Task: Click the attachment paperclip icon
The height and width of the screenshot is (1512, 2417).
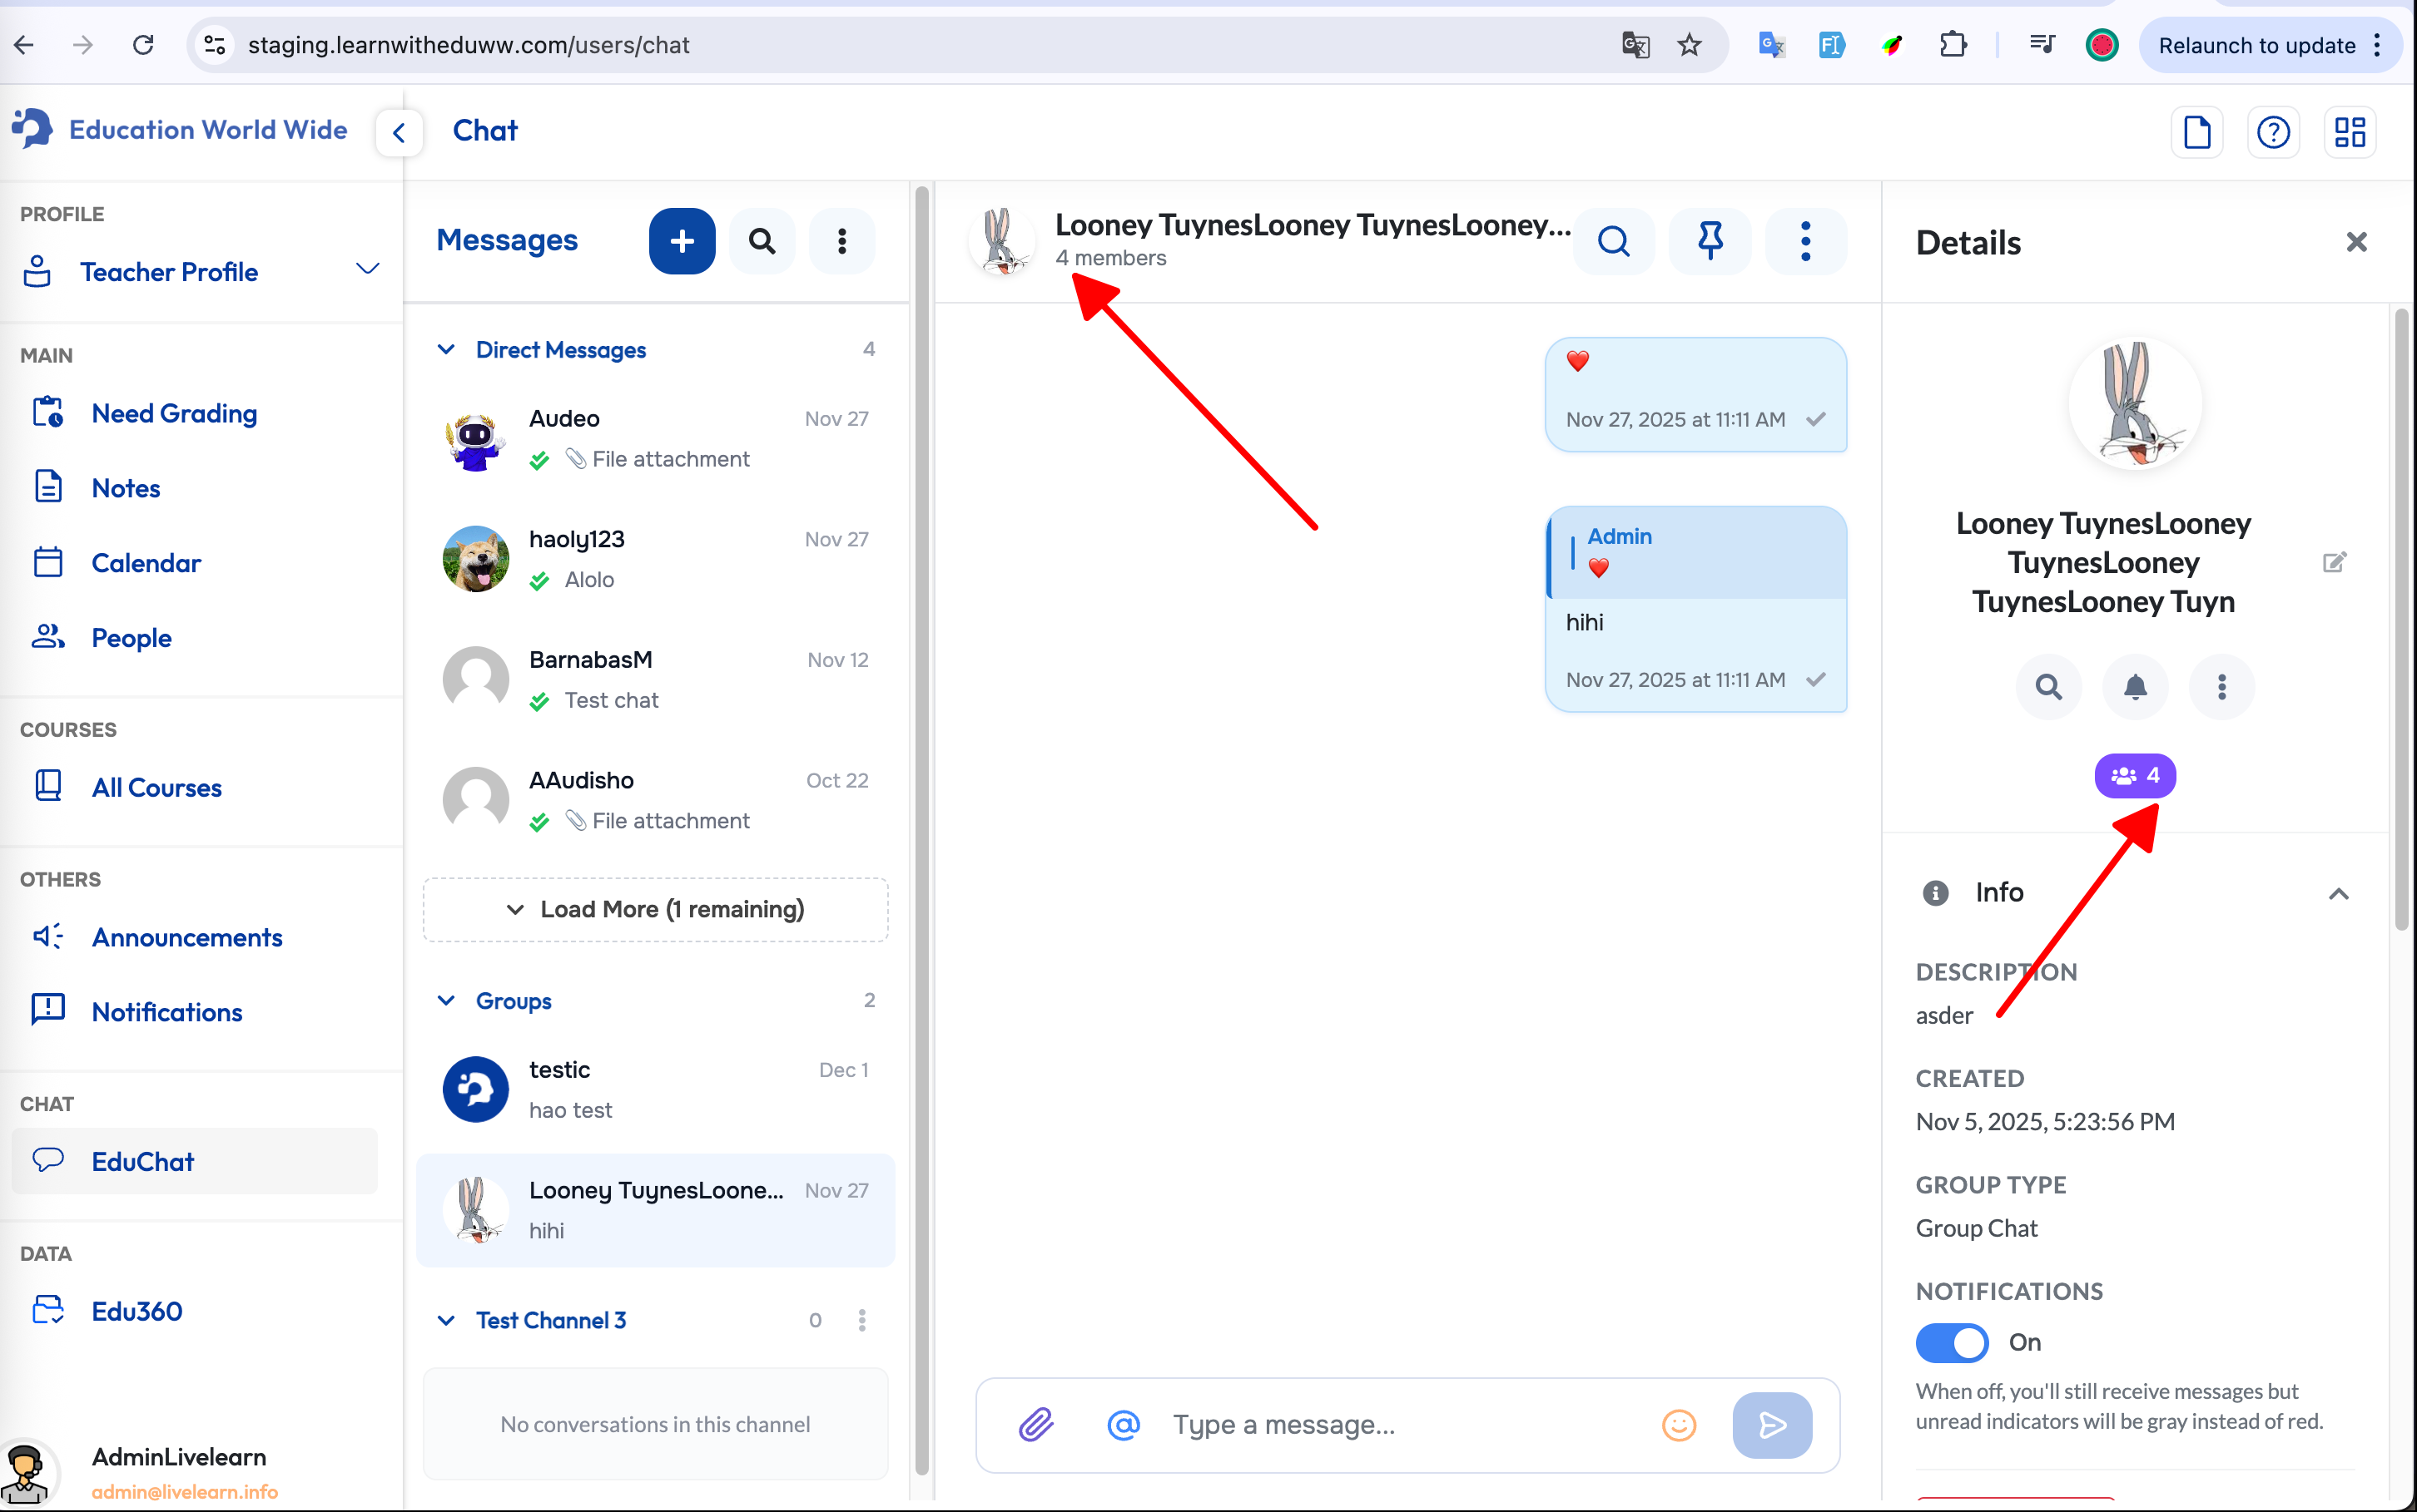Action: click(1036, 1424)
